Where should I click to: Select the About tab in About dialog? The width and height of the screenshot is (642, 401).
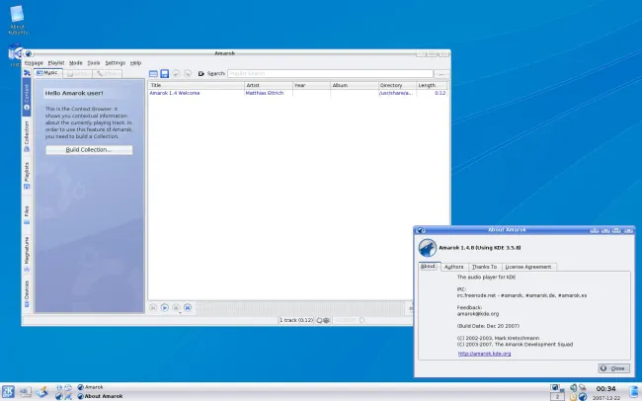click(x=429, y=267)
